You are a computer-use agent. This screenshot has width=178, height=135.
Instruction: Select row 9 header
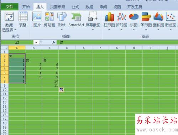[5, 85]
